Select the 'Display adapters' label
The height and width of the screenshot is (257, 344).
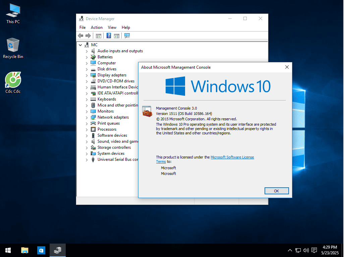[x=112, y=75]
